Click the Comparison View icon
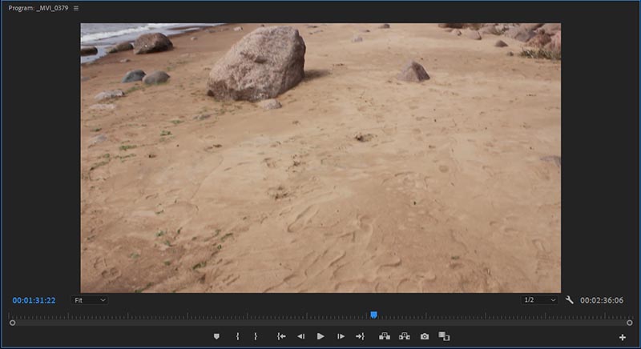Screen dimensions: 641x349 [444, 336]
